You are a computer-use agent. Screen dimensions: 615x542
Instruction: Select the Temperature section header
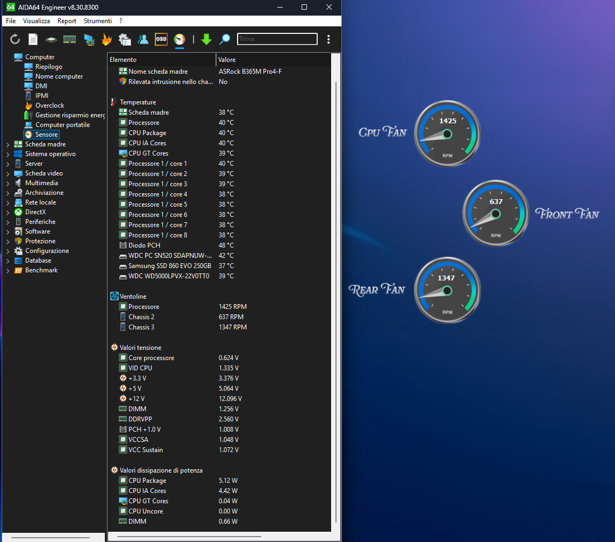pos(138,102)
